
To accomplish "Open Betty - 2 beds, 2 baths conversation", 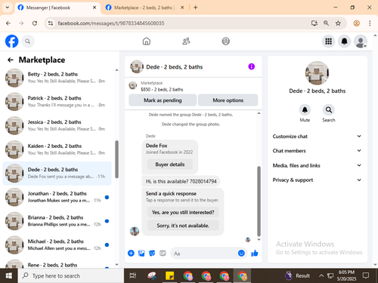I will [x=57, y=78].
